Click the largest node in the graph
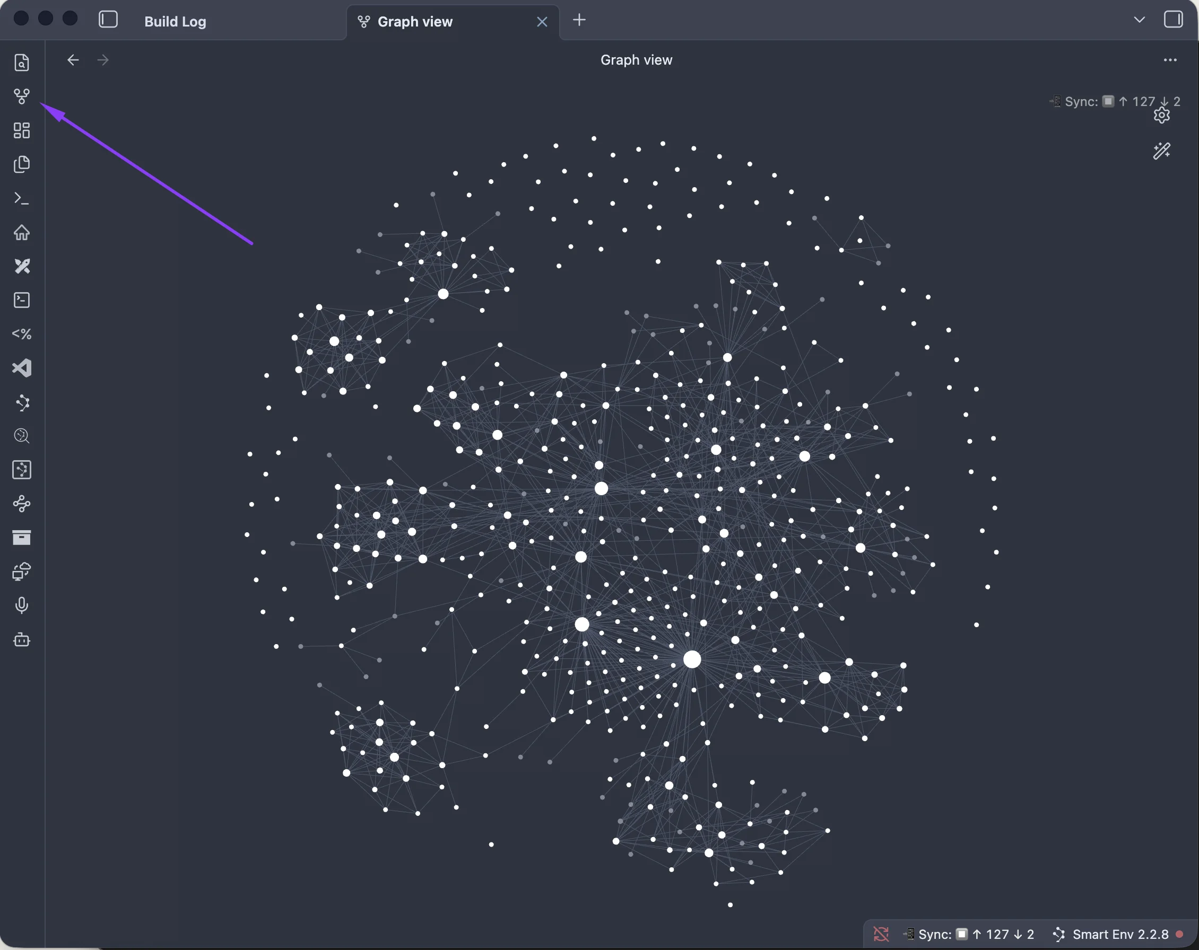Viewport: 1199px width, 950px height. pos(692,659)
